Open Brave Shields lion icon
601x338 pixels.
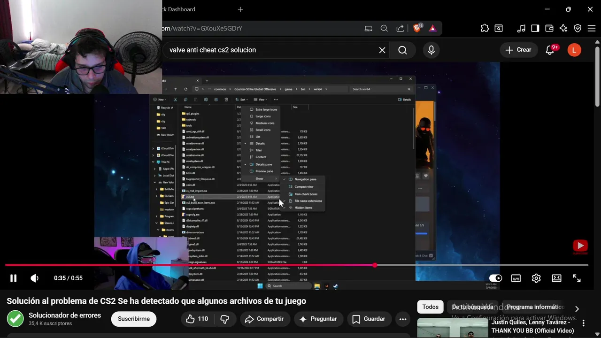tap(417, 29)
